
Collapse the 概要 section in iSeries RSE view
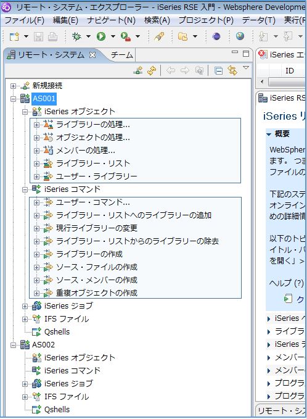coord(269,134)
